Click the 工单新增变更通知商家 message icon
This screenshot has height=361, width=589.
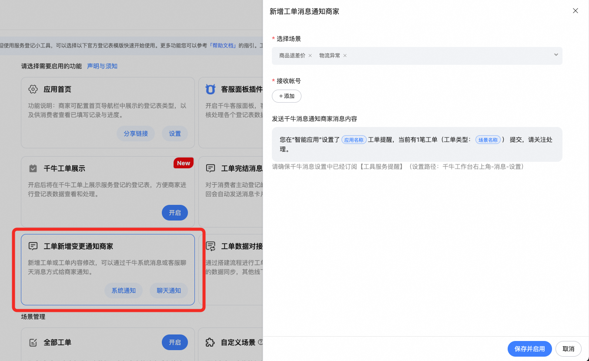coord(33,246)
